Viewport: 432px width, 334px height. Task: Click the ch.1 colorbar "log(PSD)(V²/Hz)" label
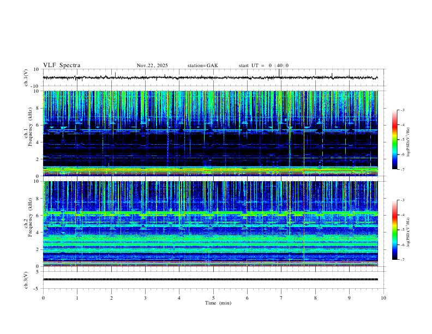click(409, 142)
